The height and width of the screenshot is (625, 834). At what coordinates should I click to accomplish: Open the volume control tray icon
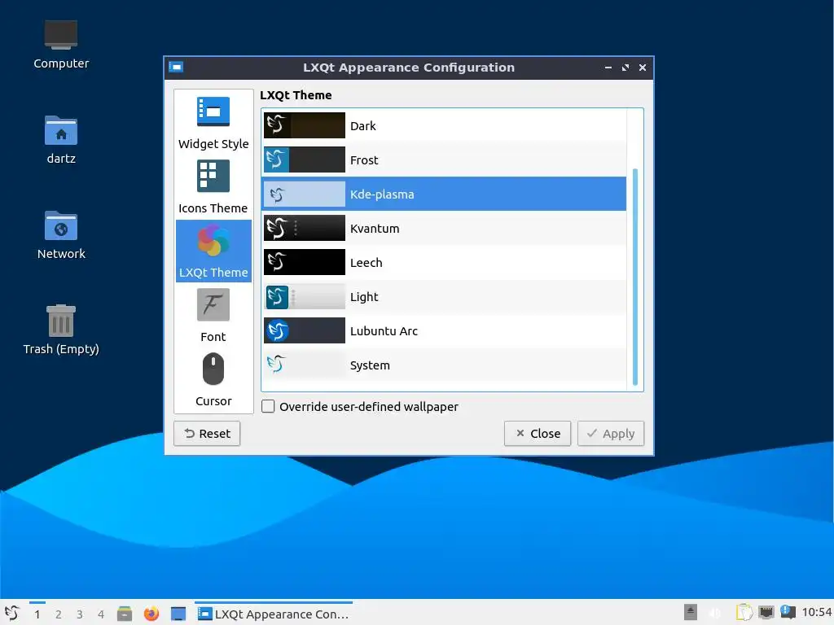(x=715, y=613)
